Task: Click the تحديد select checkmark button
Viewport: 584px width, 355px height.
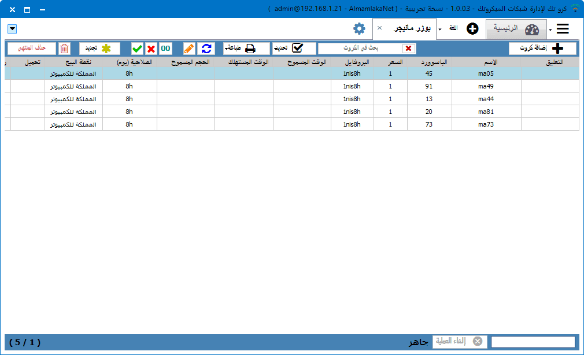Action: tap(294, 49)
